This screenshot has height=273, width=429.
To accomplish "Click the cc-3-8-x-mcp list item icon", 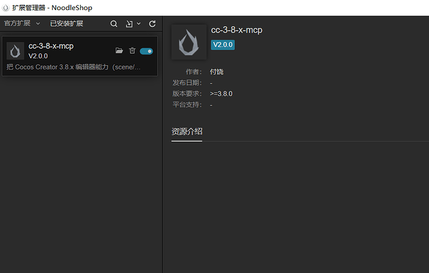I will tap(16, 51).
